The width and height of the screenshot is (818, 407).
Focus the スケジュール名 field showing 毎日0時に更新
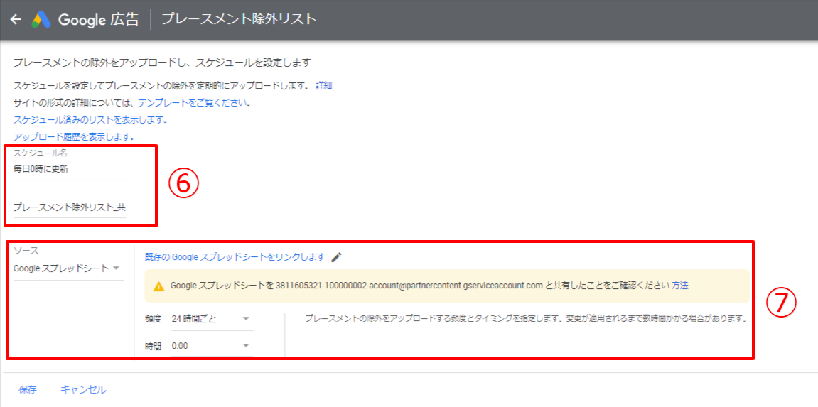[69, 169]
